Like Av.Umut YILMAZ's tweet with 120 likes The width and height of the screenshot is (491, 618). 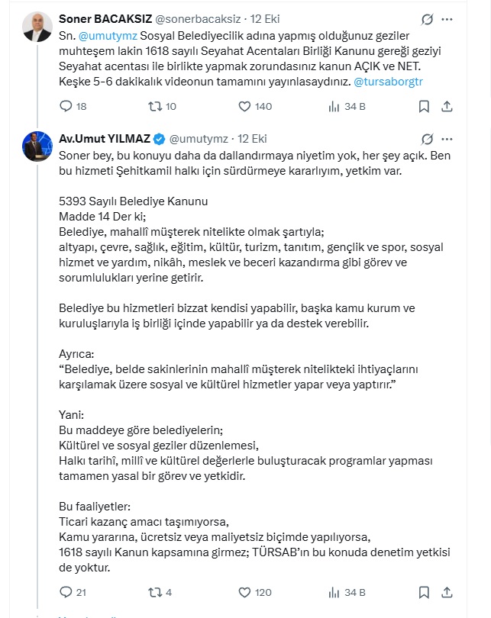tap(245, 592)
